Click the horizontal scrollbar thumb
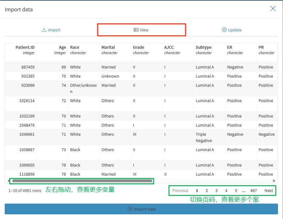Screen dimensions: 283x219 [82, 181]
